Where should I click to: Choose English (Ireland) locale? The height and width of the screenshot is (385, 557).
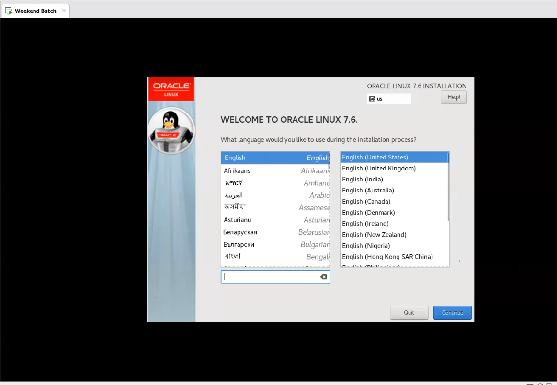click(394, 224)
